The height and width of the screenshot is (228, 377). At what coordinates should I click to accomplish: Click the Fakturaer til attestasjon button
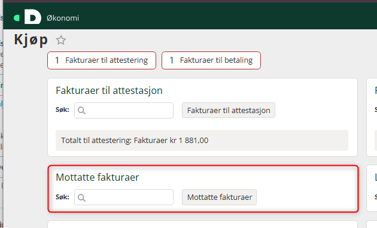click(x=229, y=110)
